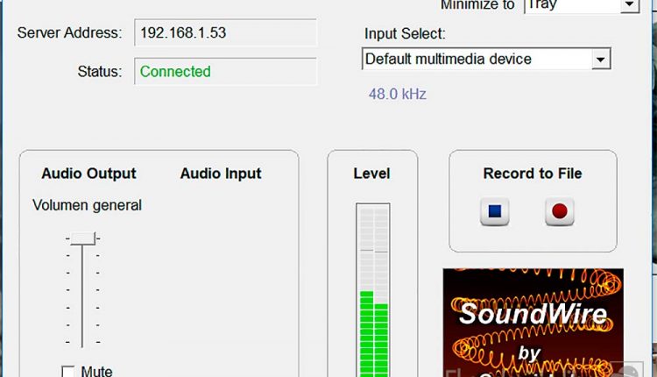Click the Mute label text
Viewport: 657px width, 377px height.
point(96,372)
